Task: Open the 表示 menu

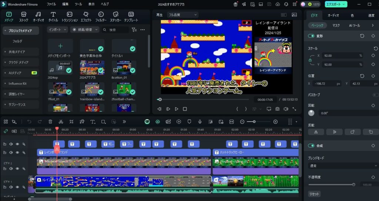Action: tap(91, 4)
